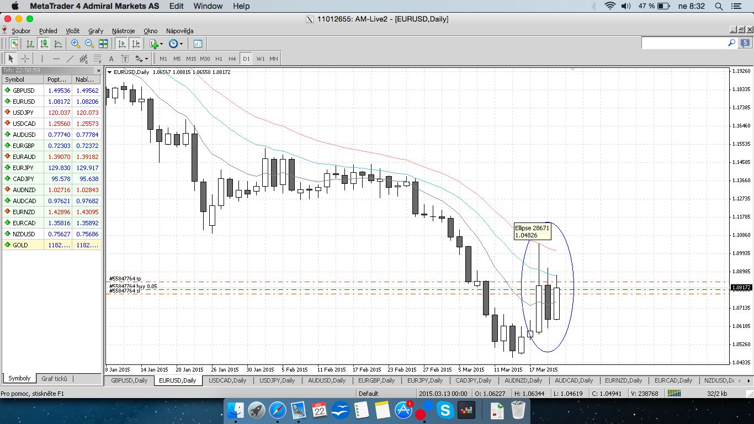Select the crosshair tool
This screenshot has width=754, height=424.
point(25,59)
